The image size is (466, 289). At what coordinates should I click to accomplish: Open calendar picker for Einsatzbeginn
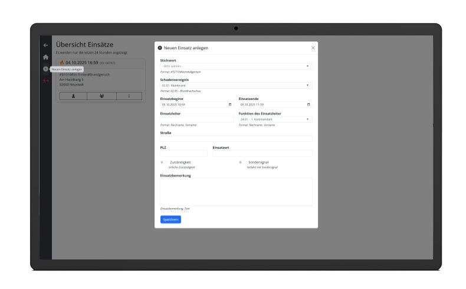[x=230, y=105]
